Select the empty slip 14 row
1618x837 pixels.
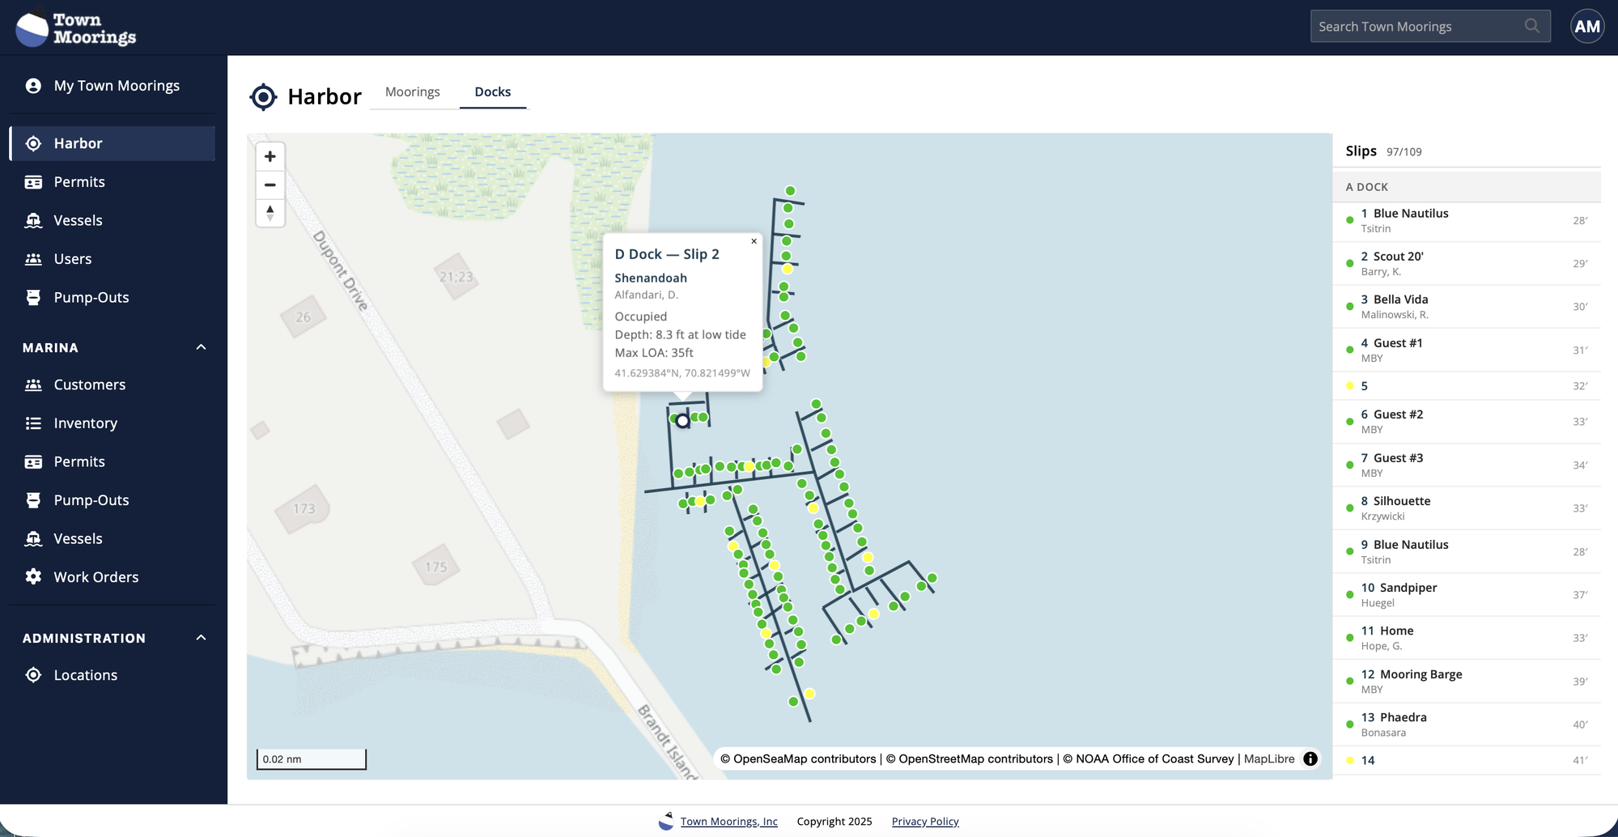click(x=1467, y=760)
